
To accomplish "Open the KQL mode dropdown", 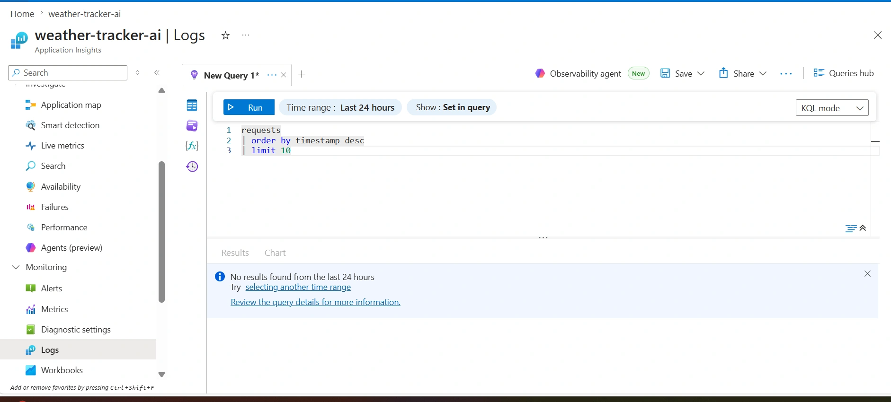I will tap(832, 108).
